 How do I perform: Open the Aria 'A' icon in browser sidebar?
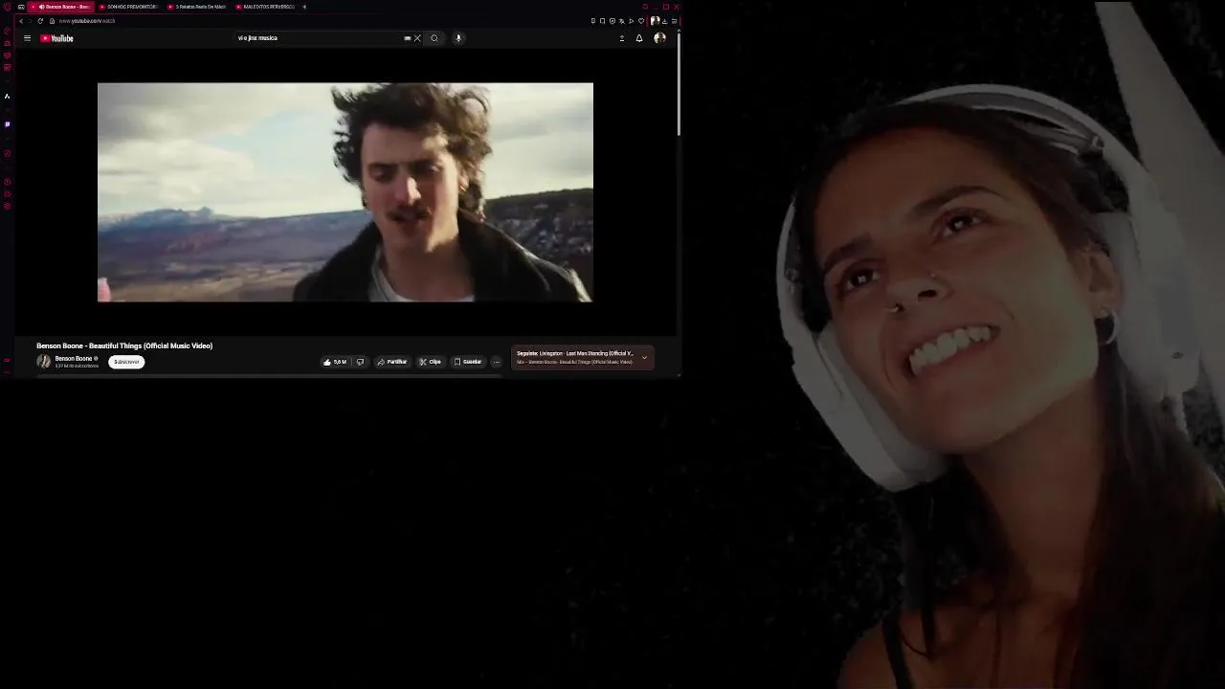point(7,96)
